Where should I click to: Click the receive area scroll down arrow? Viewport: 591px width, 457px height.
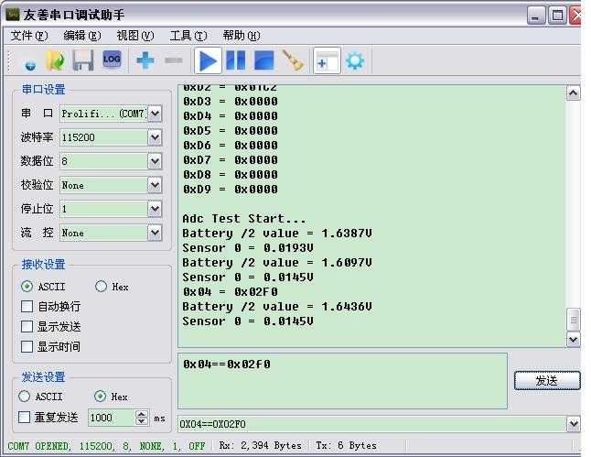click(x=574, y=340)
